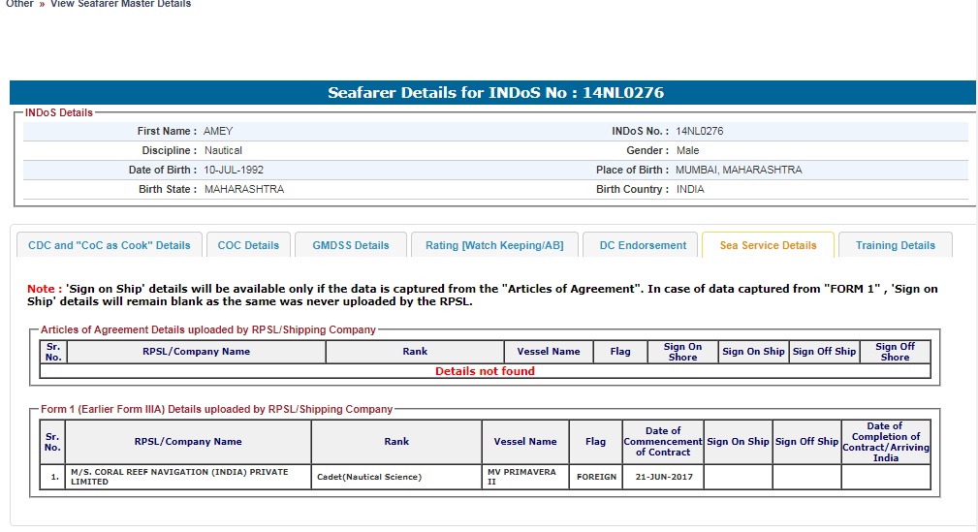This screenshot has height=532, width=978.
Task: Open the DC Endorsement tab
Action: point(643,245)
